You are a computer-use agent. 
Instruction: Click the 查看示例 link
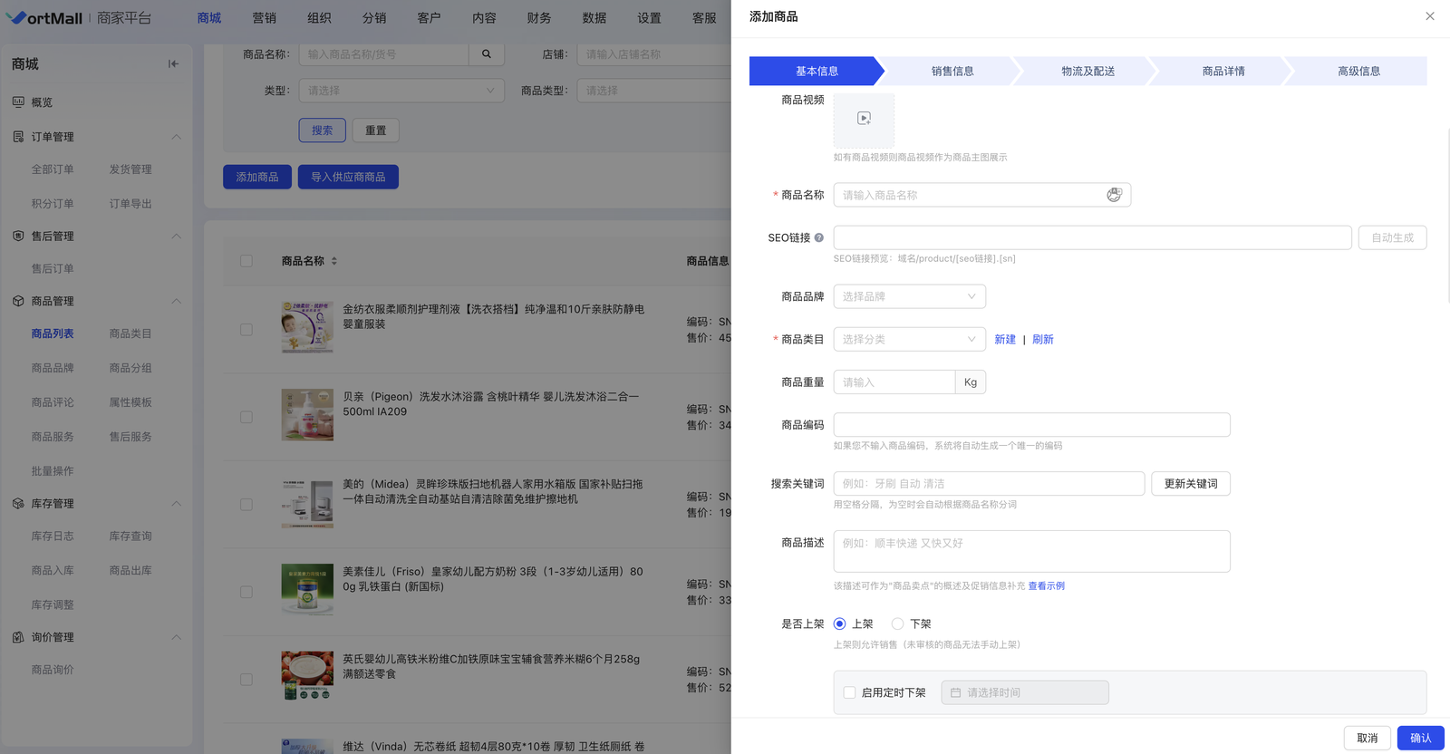click(x=1046, y=586)
